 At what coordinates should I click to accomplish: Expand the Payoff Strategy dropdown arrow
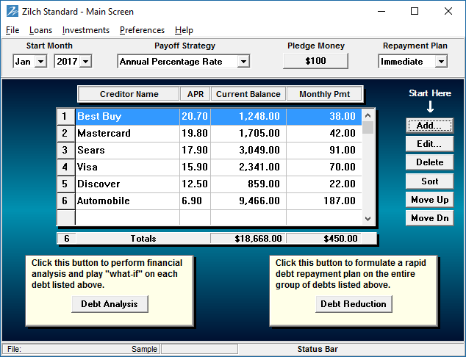pos(243,62)
